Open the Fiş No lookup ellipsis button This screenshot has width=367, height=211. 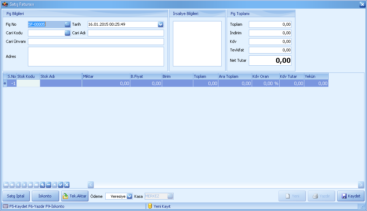click(x=67, y=25)
